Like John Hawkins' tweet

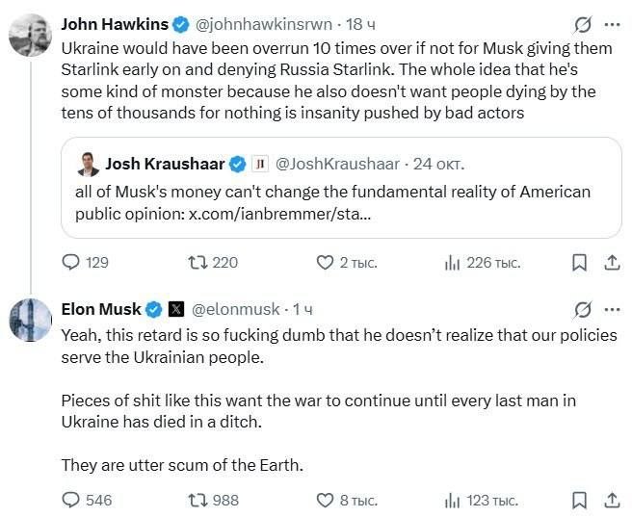click(x=347, y=263)
